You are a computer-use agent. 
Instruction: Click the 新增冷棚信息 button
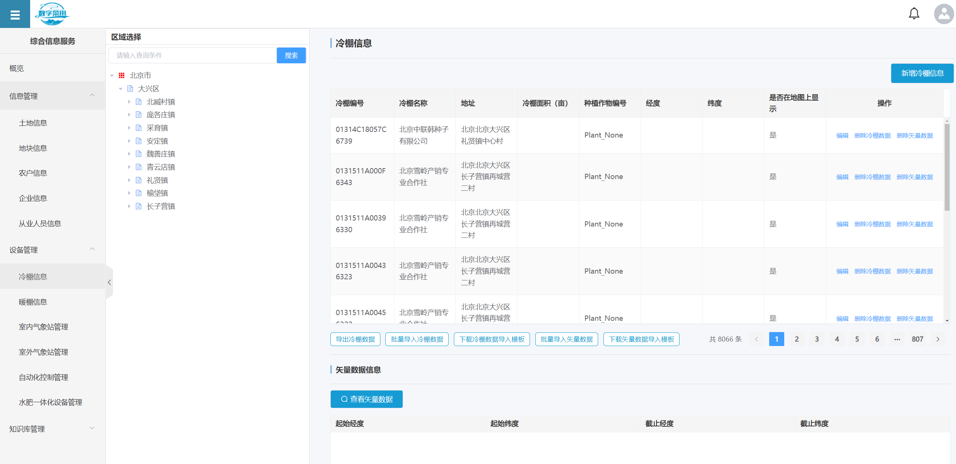tap(922, 73)
